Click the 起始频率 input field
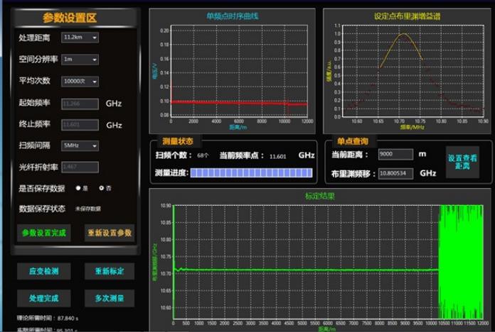 coord(80,104)
